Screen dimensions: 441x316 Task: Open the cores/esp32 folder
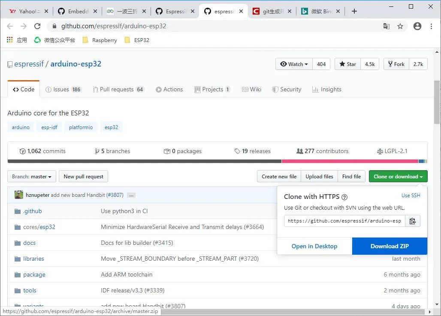(x=39, y=227)
